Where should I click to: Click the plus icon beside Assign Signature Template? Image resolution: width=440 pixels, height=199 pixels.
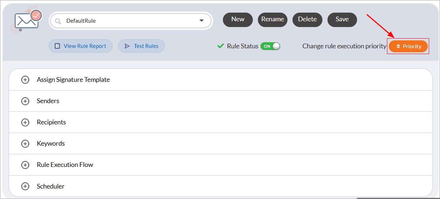25,80
